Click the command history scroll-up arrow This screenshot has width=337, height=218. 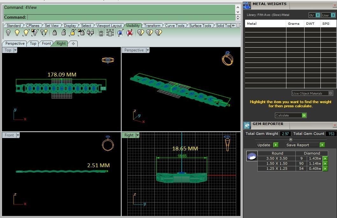point(238,7)
